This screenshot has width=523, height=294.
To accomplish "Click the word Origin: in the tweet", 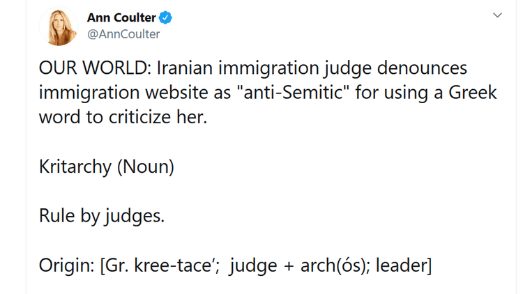I will pyautogui.click(x=67, y=265).
